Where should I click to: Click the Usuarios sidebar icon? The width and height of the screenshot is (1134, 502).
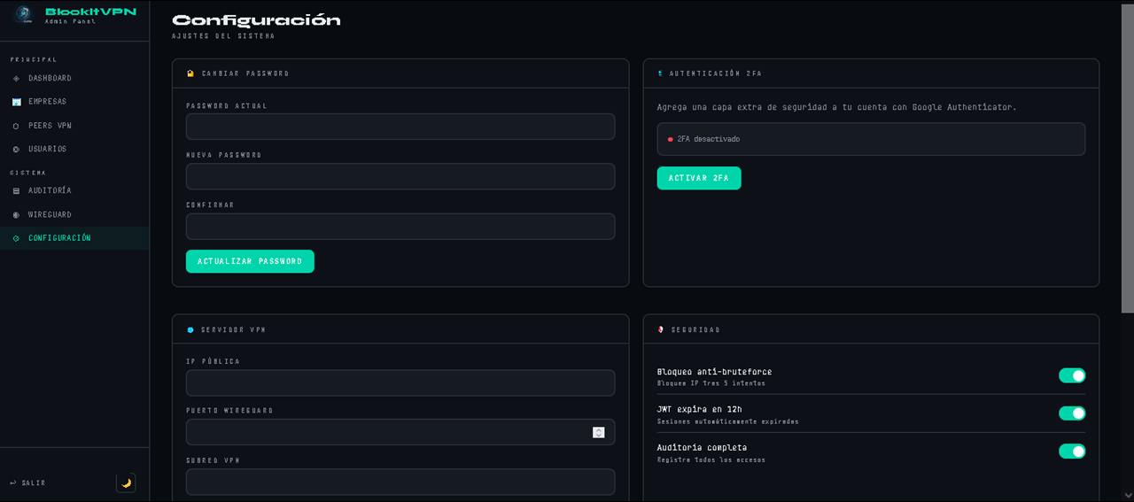pos(16,150)
